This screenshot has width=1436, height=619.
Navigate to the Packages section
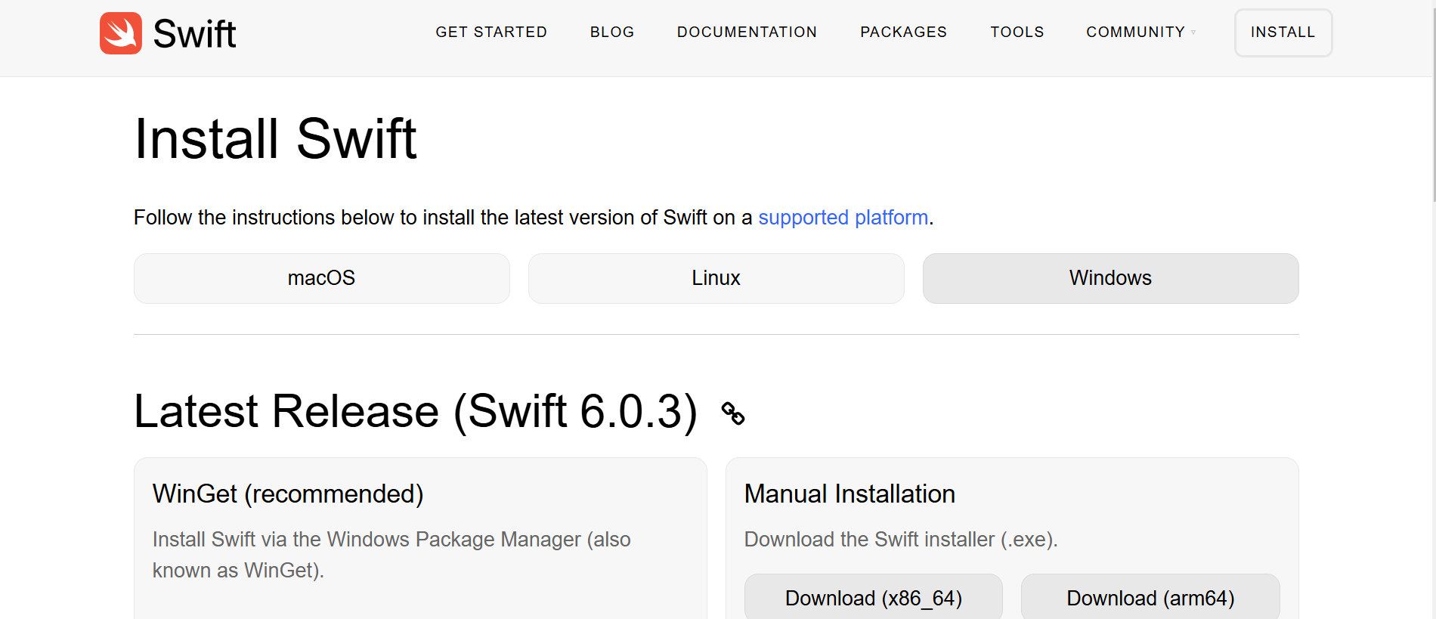[x=903, y=32]
